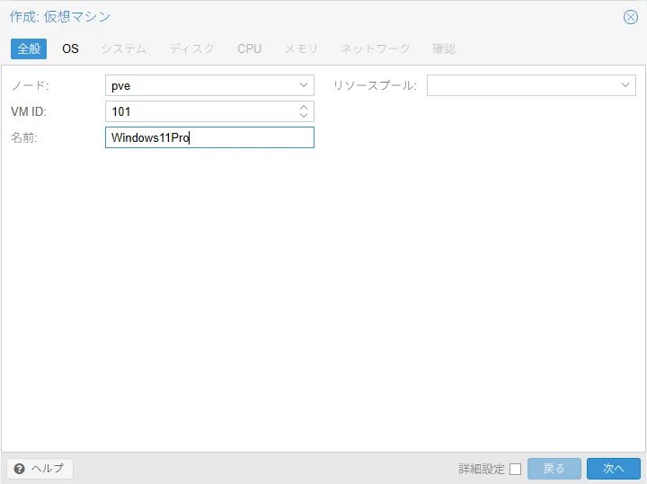Jump to the 確認 tab
Screen dimensions: 647x484
pos(444,48)
